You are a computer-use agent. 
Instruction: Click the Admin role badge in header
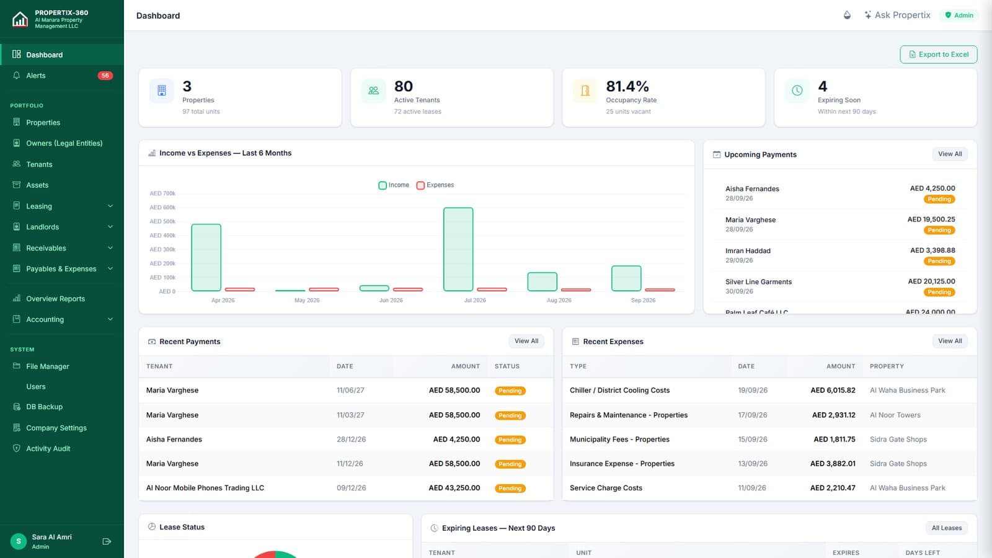(x=959, y=15)
